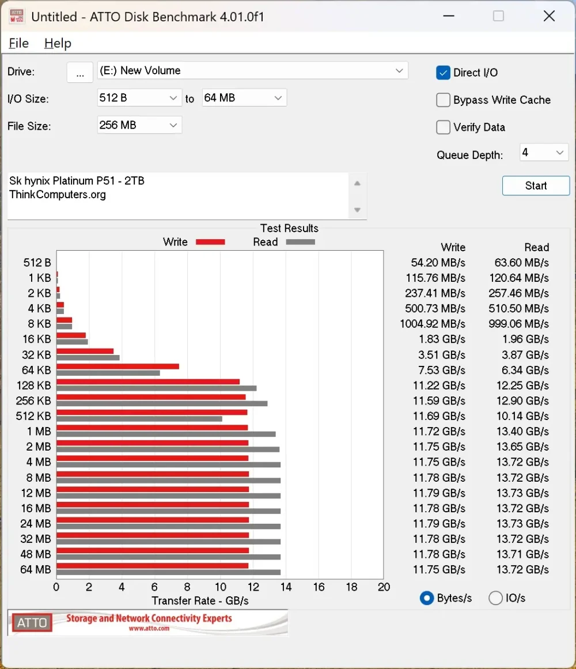Select the IO/s radio button
Screen dimensions: 576x669
[x=495, y=598]
